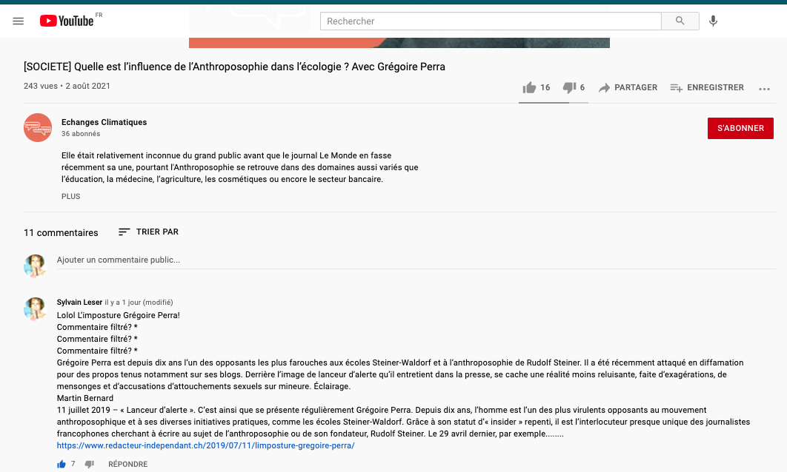This screenshot has height=472, width=787.
Task: Open Sylvain Leser's commenter profile name
Action: 79,302
